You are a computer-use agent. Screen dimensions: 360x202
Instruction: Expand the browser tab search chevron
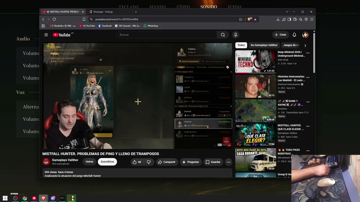(287, 12)
